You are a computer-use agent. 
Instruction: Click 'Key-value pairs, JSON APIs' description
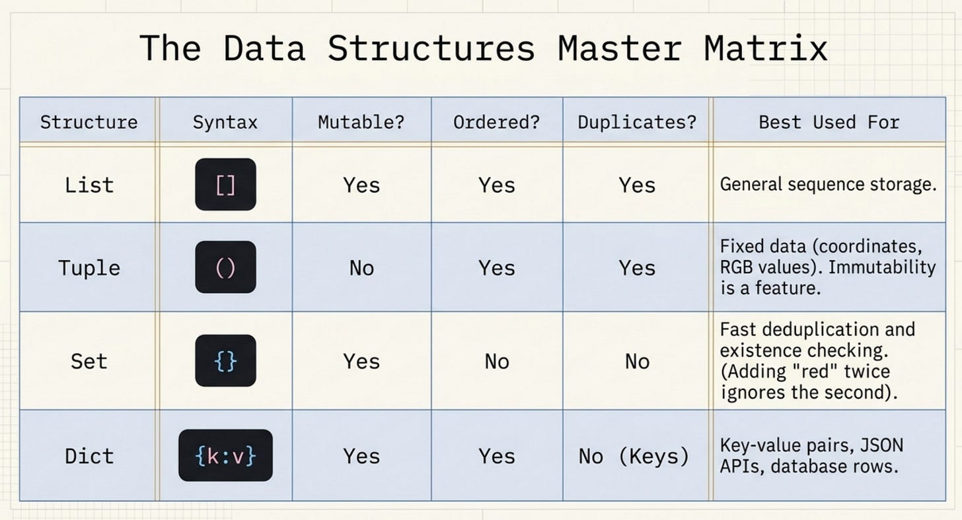click(x=811, y=455)
